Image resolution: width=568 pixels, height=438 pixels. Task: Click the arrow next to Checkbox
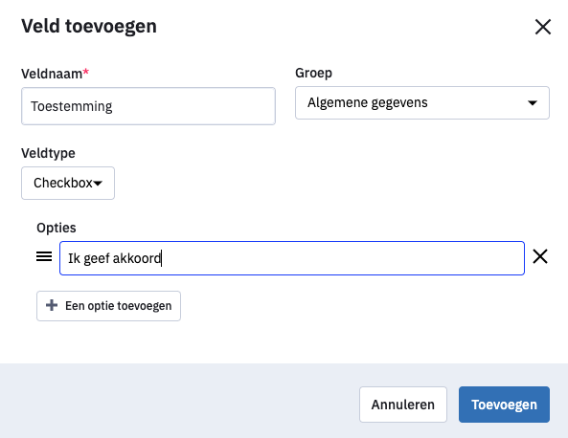pyautogui.click(x=98, y=184)
